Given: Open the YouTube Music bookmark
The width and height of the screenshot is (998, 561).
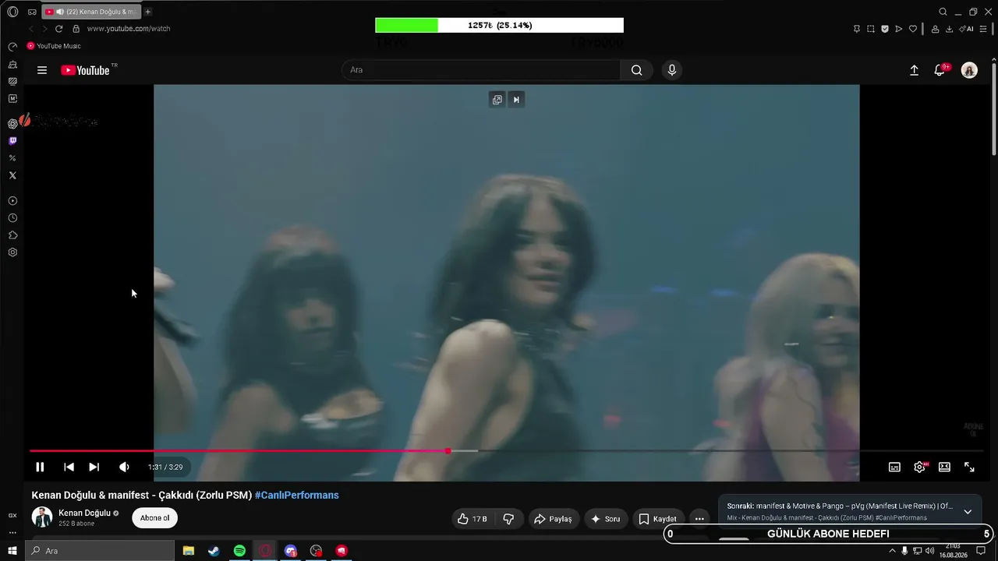Looking at the screenshot, I should (x=54, y=46).
